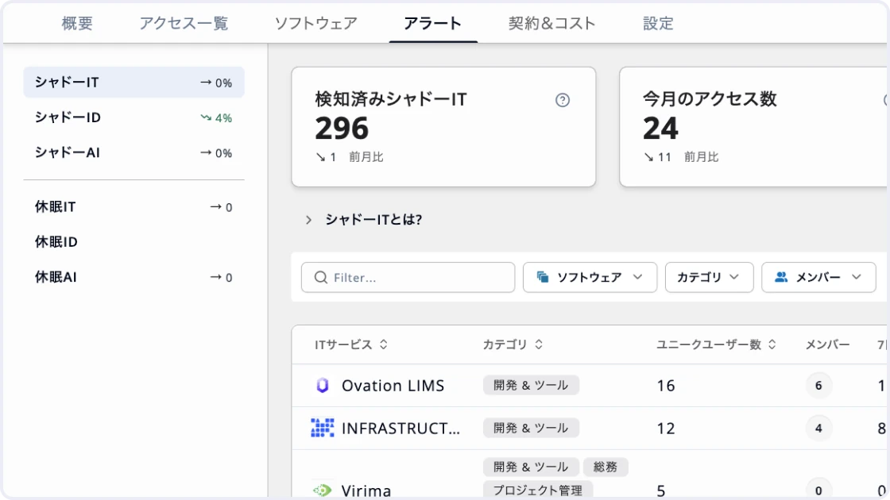The height and width of the screenshot is (500, 890).
Task: Click 開発 & ツール tag on INFRASTRUCT row
Action: [x=531, y=428]
